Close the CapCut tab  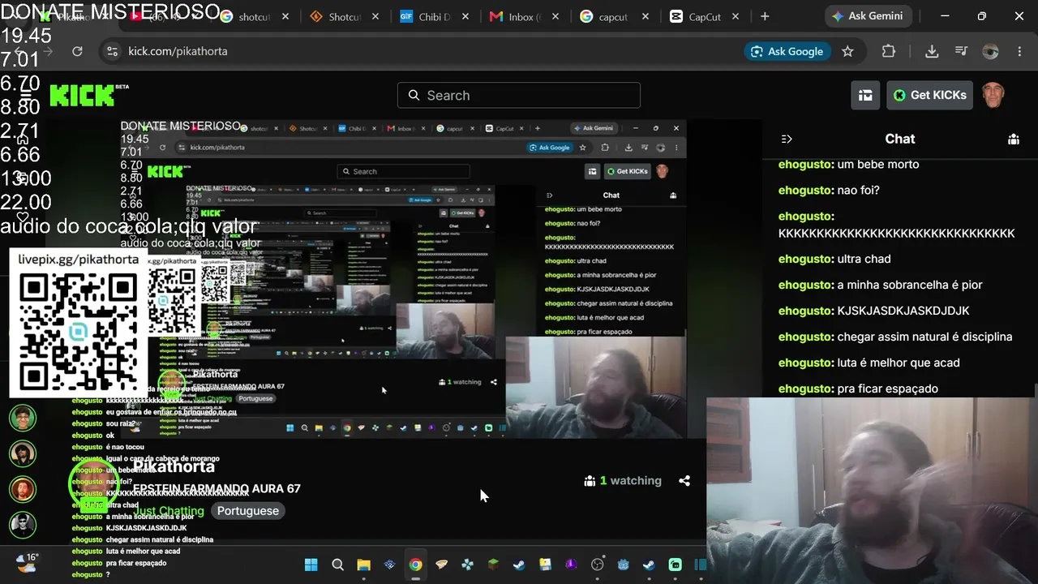(736, 16)
